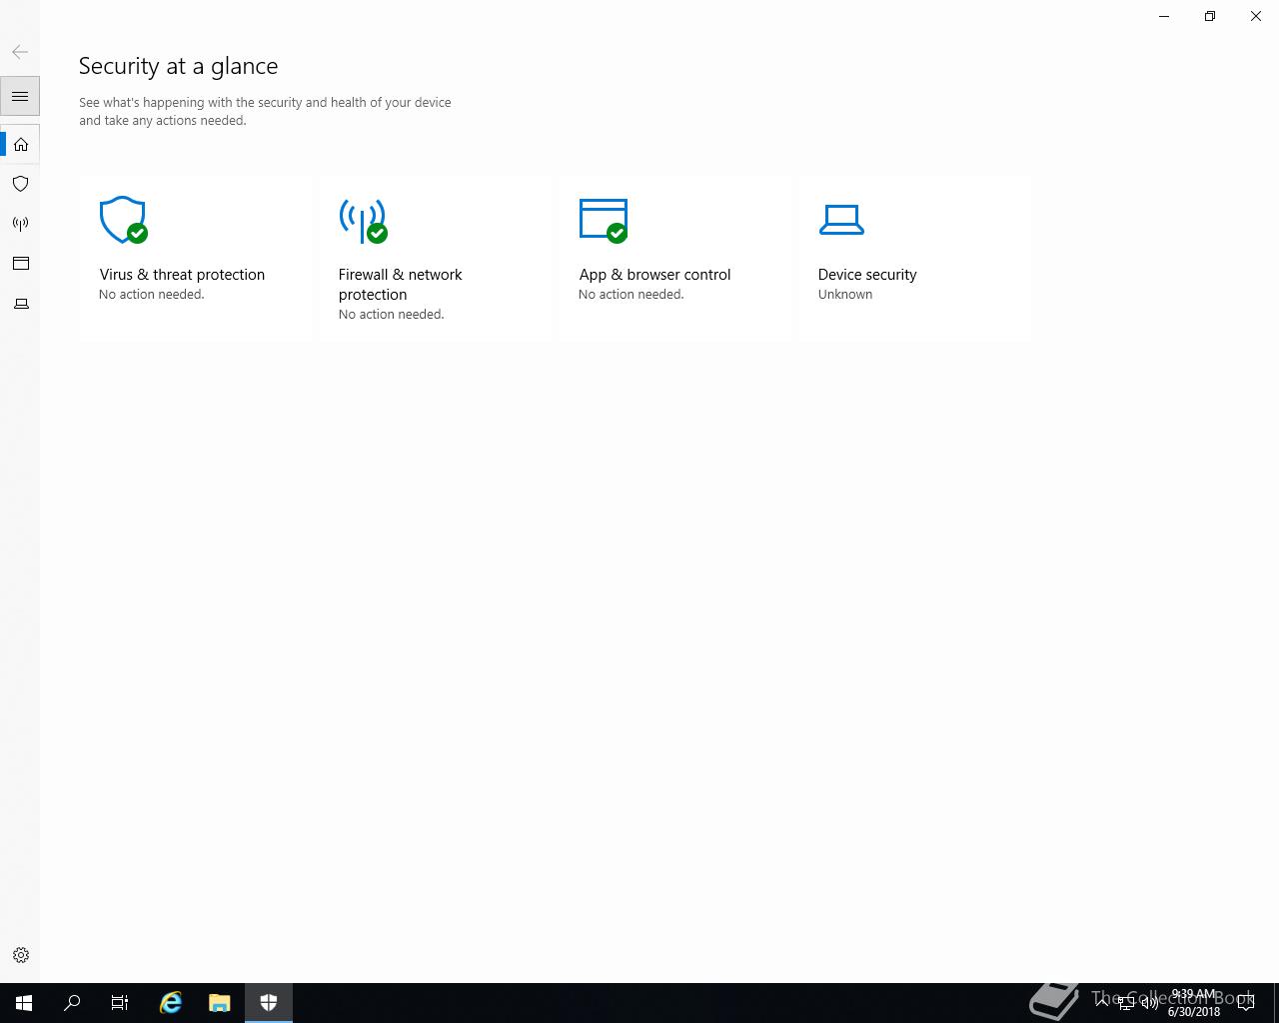Click the taskbar clock showing 6/30/2018

[1194, 1003]
